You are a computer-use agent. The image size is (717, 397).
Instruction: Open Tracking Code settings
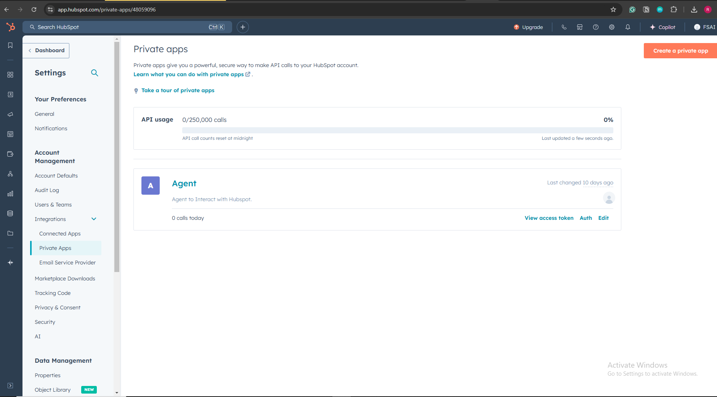coord(53,293)
